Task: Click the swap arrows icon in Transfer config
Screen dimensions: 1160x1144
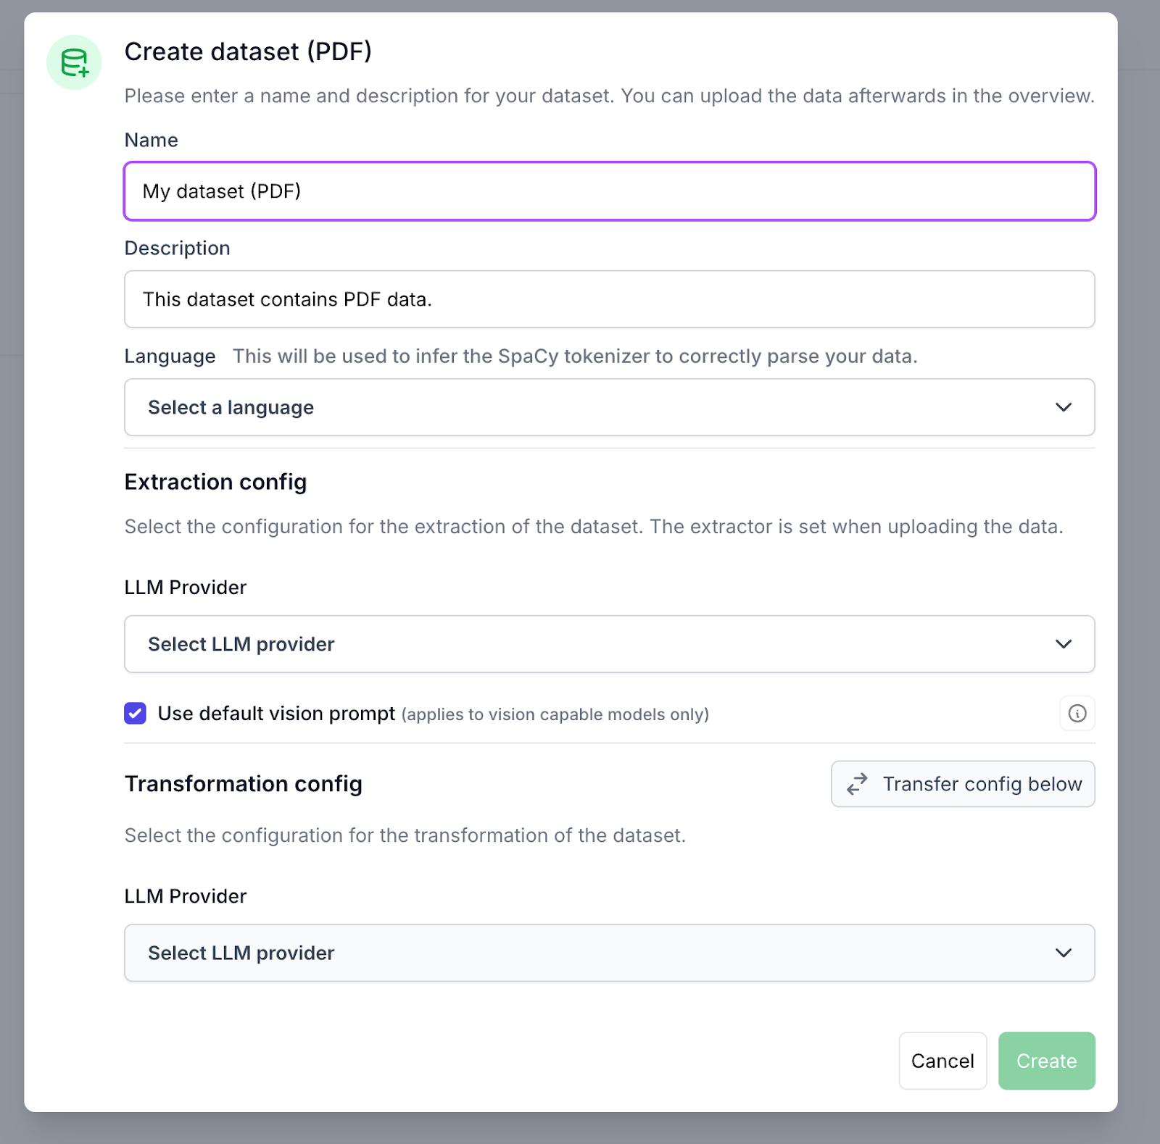Action: click(x=857, y=784)
